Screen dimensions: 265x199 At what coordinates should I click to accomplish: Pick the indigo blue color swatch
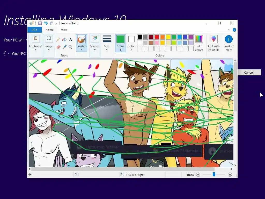tap(185, 37)
